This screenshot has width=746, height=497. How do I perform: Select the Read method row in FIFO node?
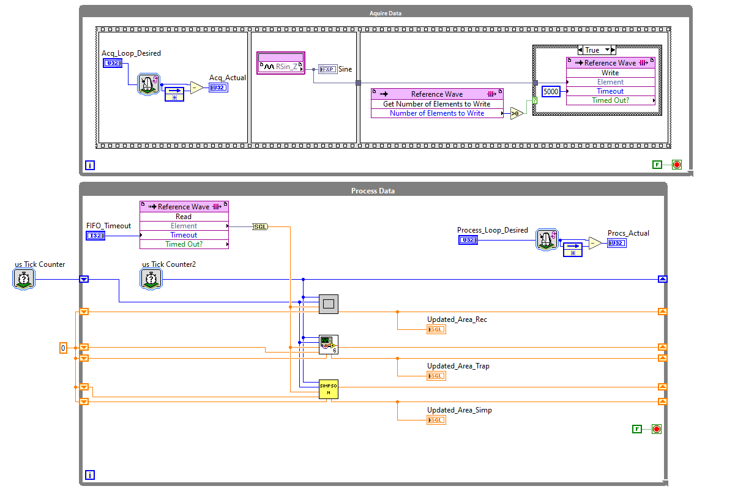pyautogui.click(x=184, y=217)
